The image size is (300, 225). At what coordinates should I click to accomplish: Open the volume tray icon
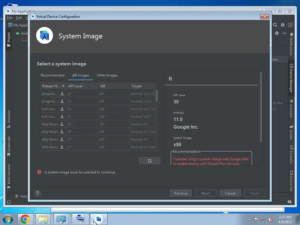pyautogui.click(x=270, y=220)
